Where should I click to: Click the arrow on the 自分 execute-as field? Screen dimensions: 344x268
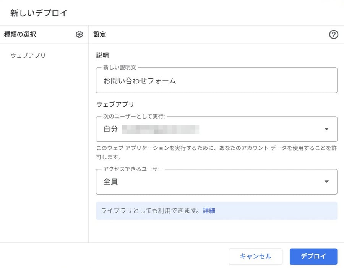tap(326, 129)
